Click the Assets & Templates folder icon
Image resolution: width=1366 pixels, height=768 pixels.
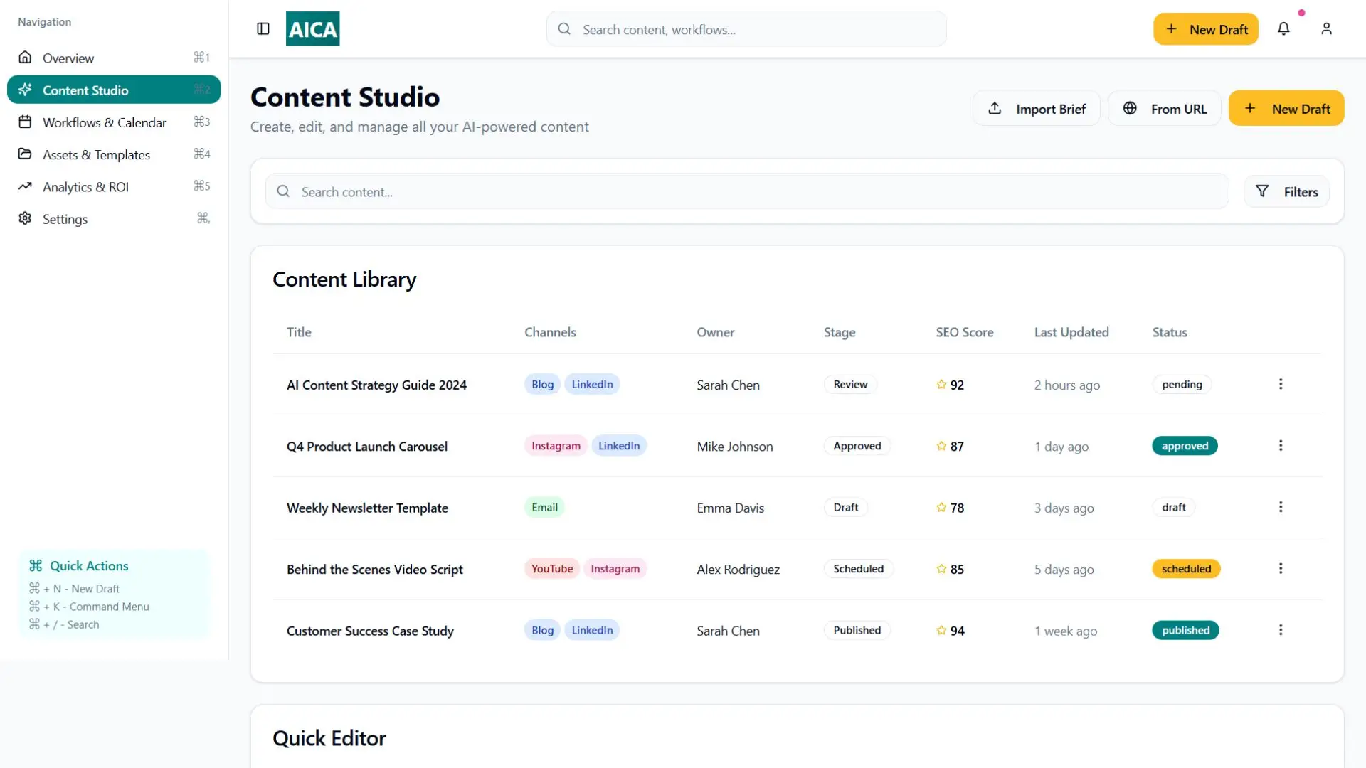pos(25,154)
